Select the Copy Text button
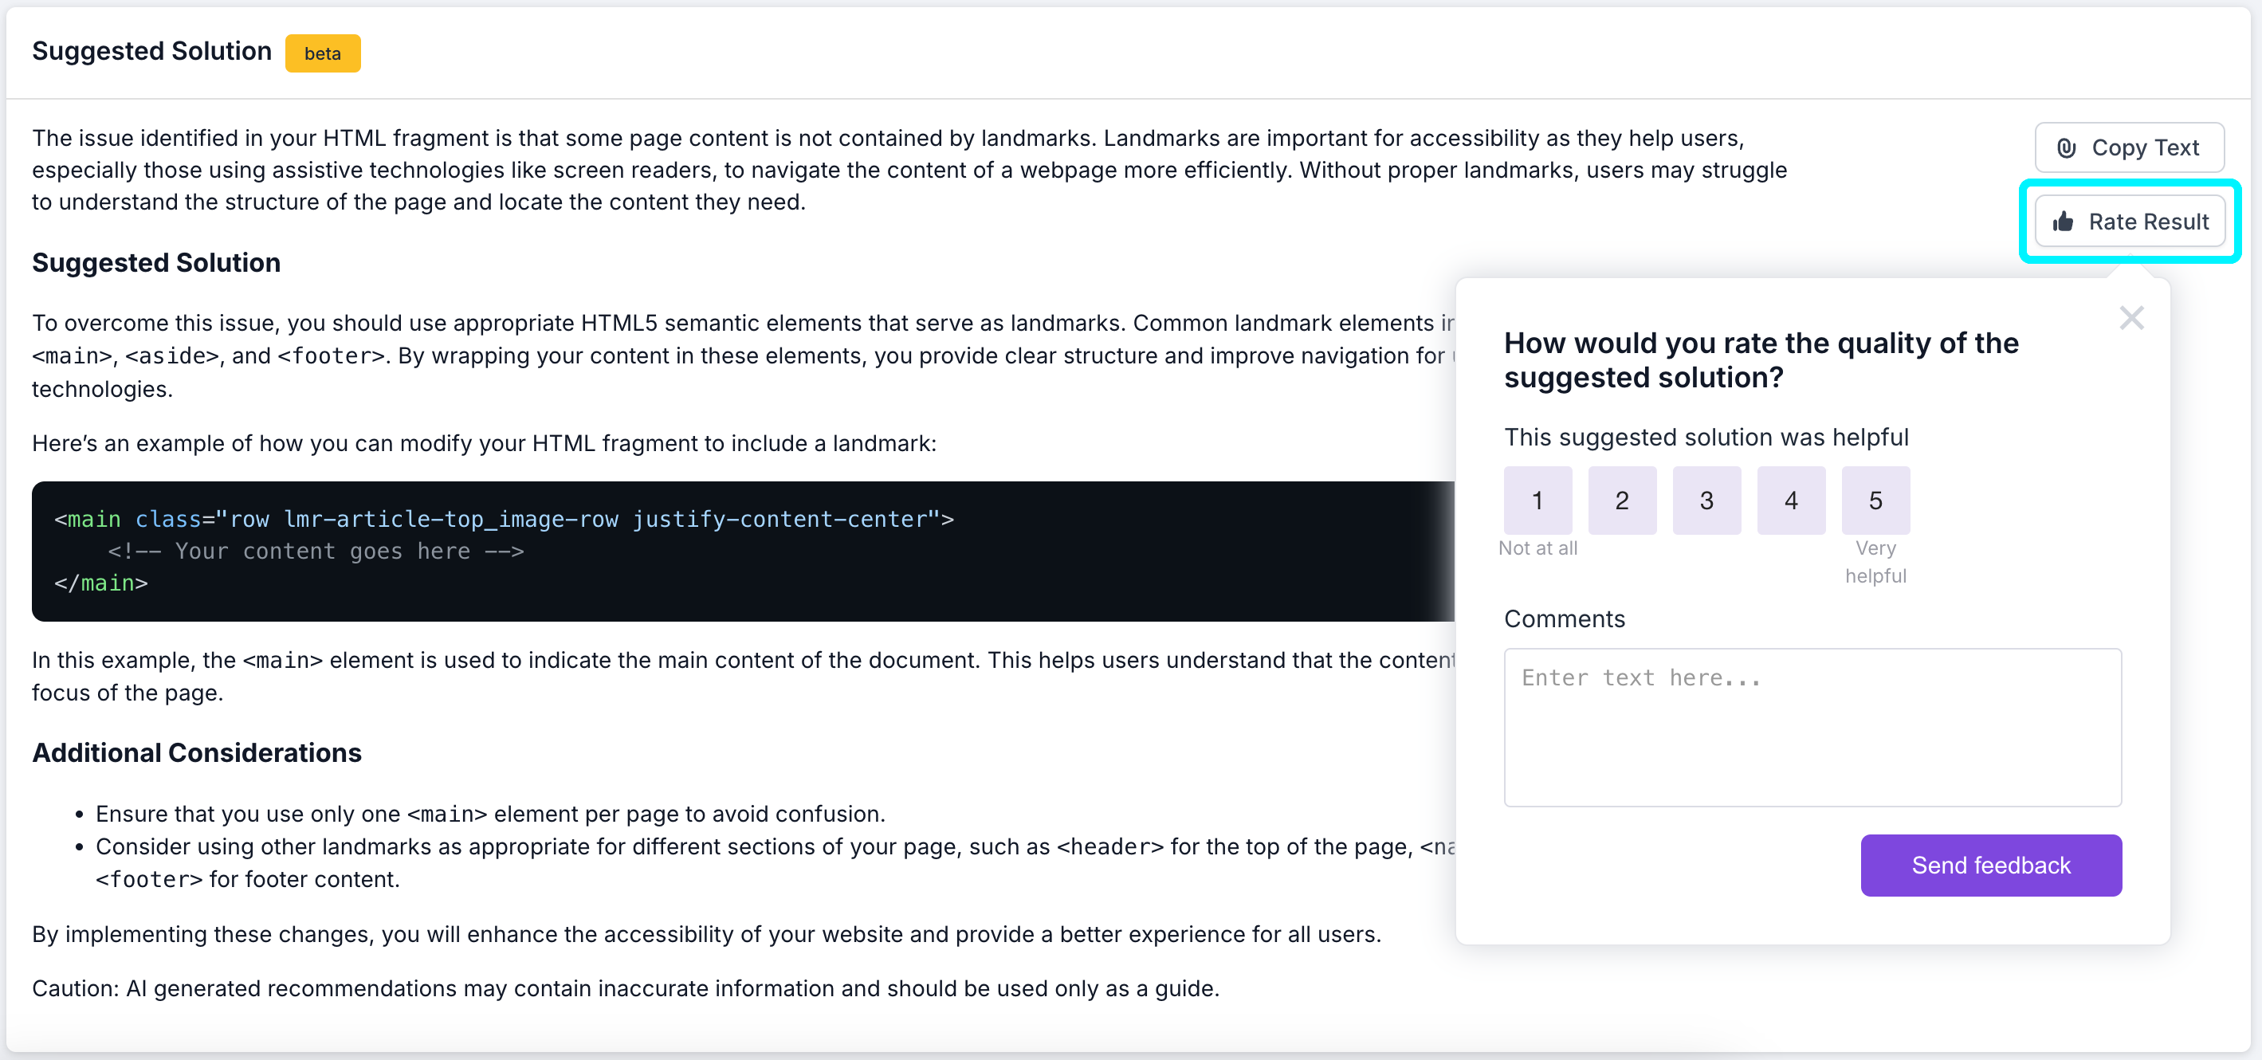 click(2130, 147)
